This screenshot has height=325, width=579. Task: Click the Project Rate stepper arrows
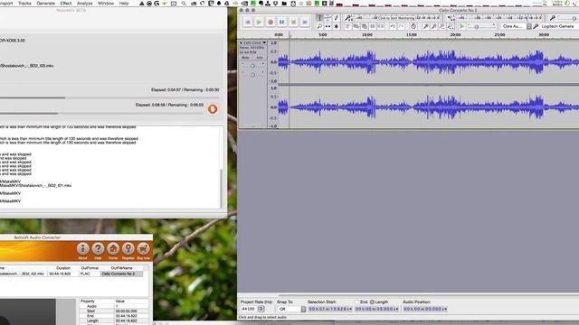(261, 309)
